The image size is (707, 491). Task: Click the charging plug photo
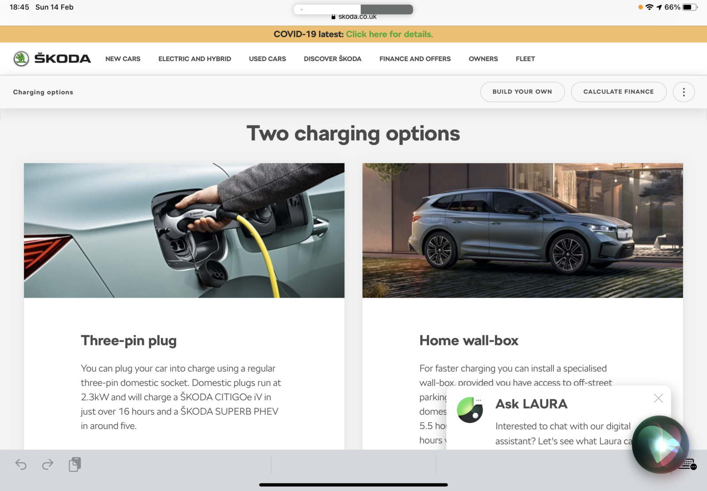(184, 230)
